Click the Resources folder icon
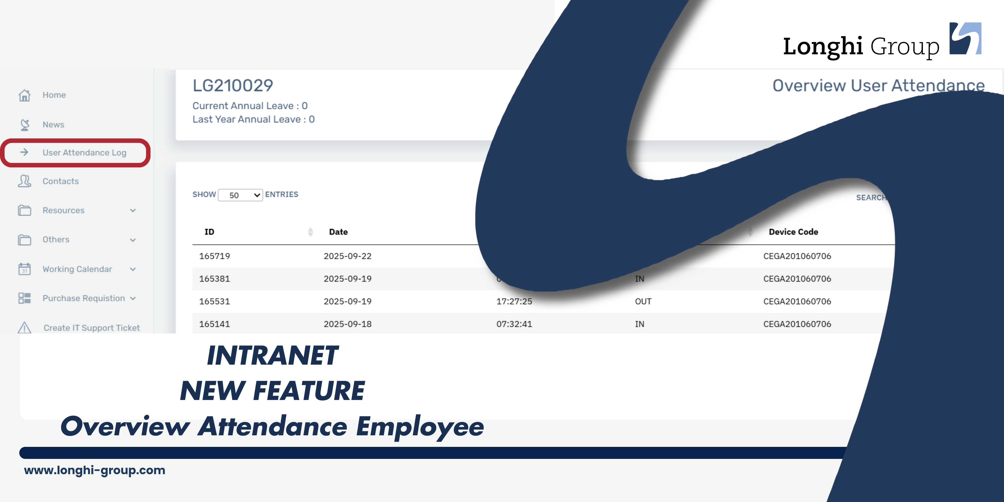The image size is (1004, 502). [25, 210]
